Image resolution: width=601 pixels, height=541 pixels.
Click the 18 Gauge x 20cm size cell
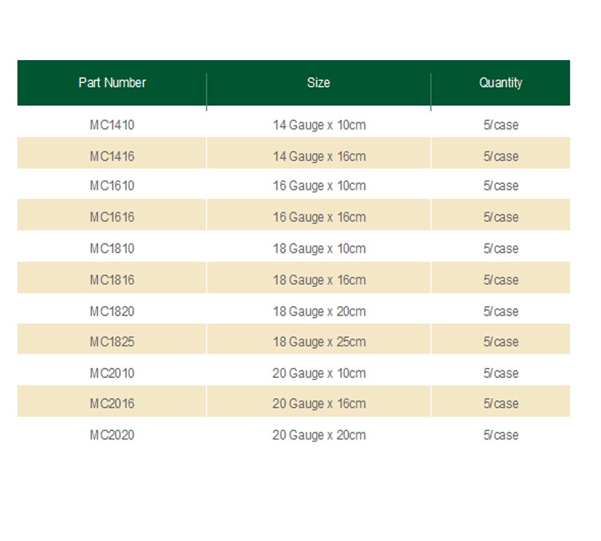coord(319,311)
